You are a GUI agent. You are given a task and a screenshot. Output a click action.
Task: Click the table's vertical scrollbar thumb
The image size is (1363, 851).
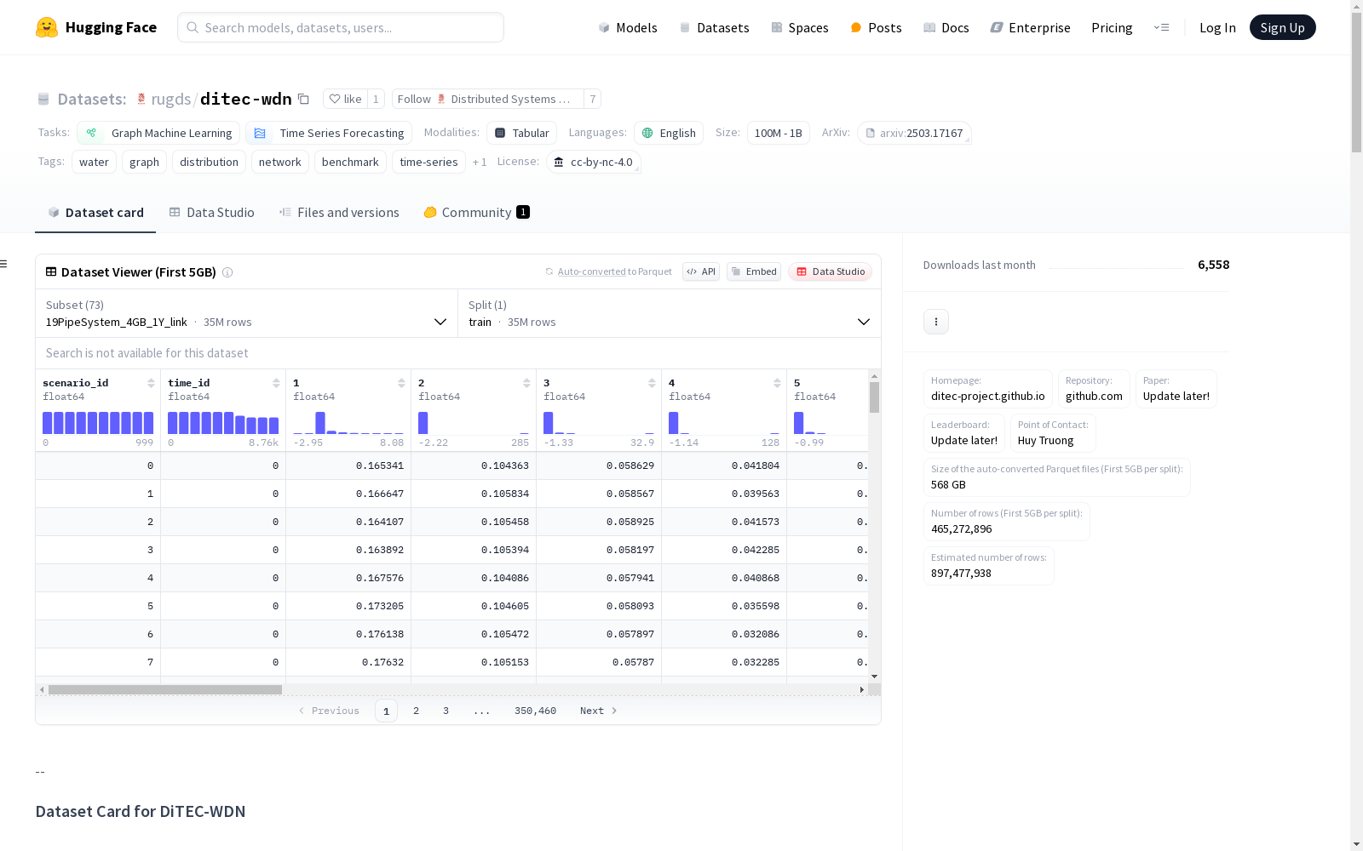(x=874, y=397)
